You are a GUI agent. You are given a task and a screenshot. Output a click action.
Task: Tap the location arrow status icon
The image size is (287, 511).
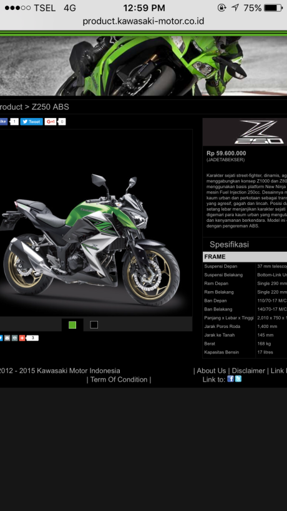235,8
